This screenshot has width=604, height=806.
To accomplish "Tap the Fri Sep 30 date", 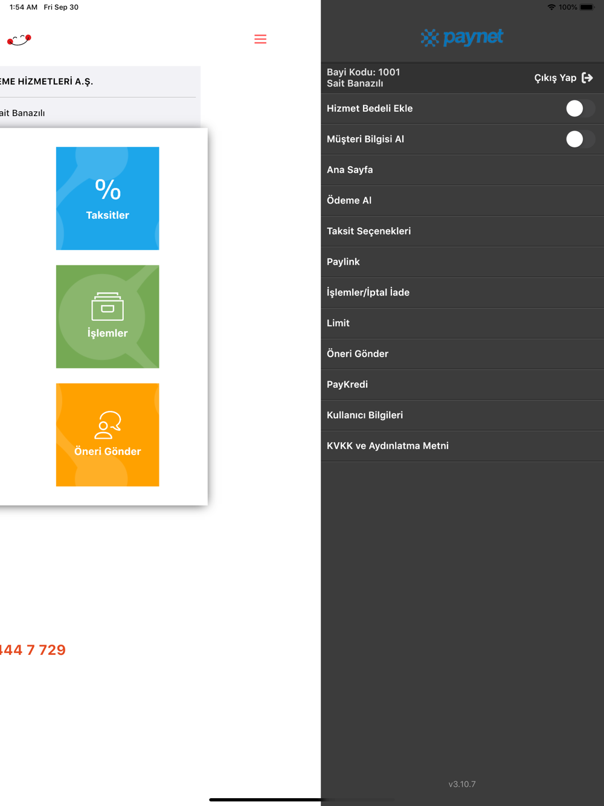I will click(x=61, y=7).
